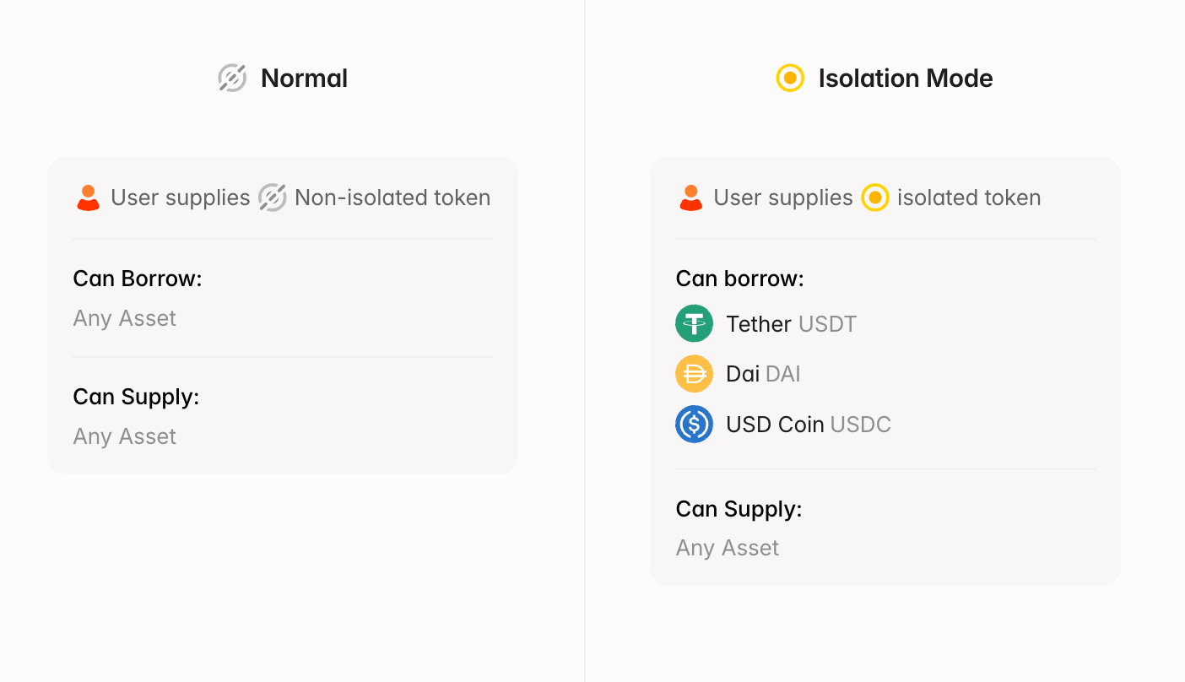Select the Isolation Mode heading
This screenshot has height=682, width=1185.
(905, 78)
